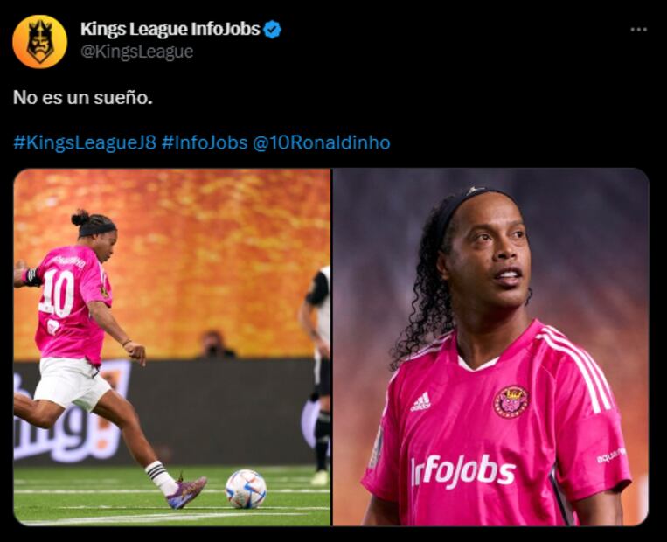The height and width of the screenshot is (542, 667).
Task: Click the soccer ball in the left photo
Action: 246,489
